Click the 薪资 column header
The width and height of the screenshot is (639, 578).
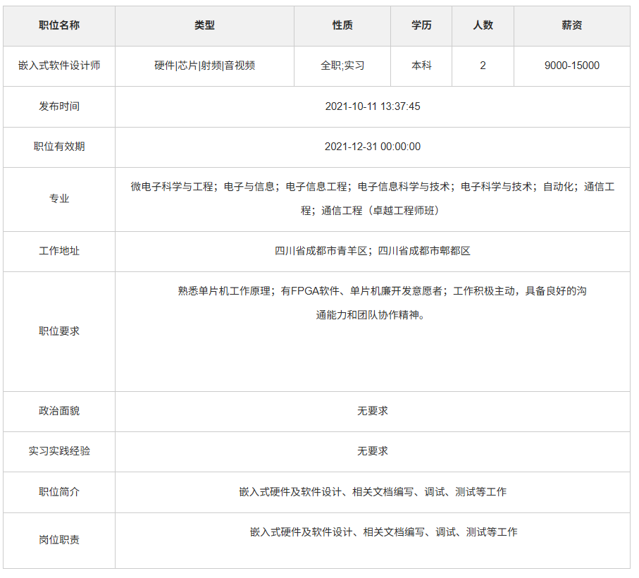tap(571, 25)
